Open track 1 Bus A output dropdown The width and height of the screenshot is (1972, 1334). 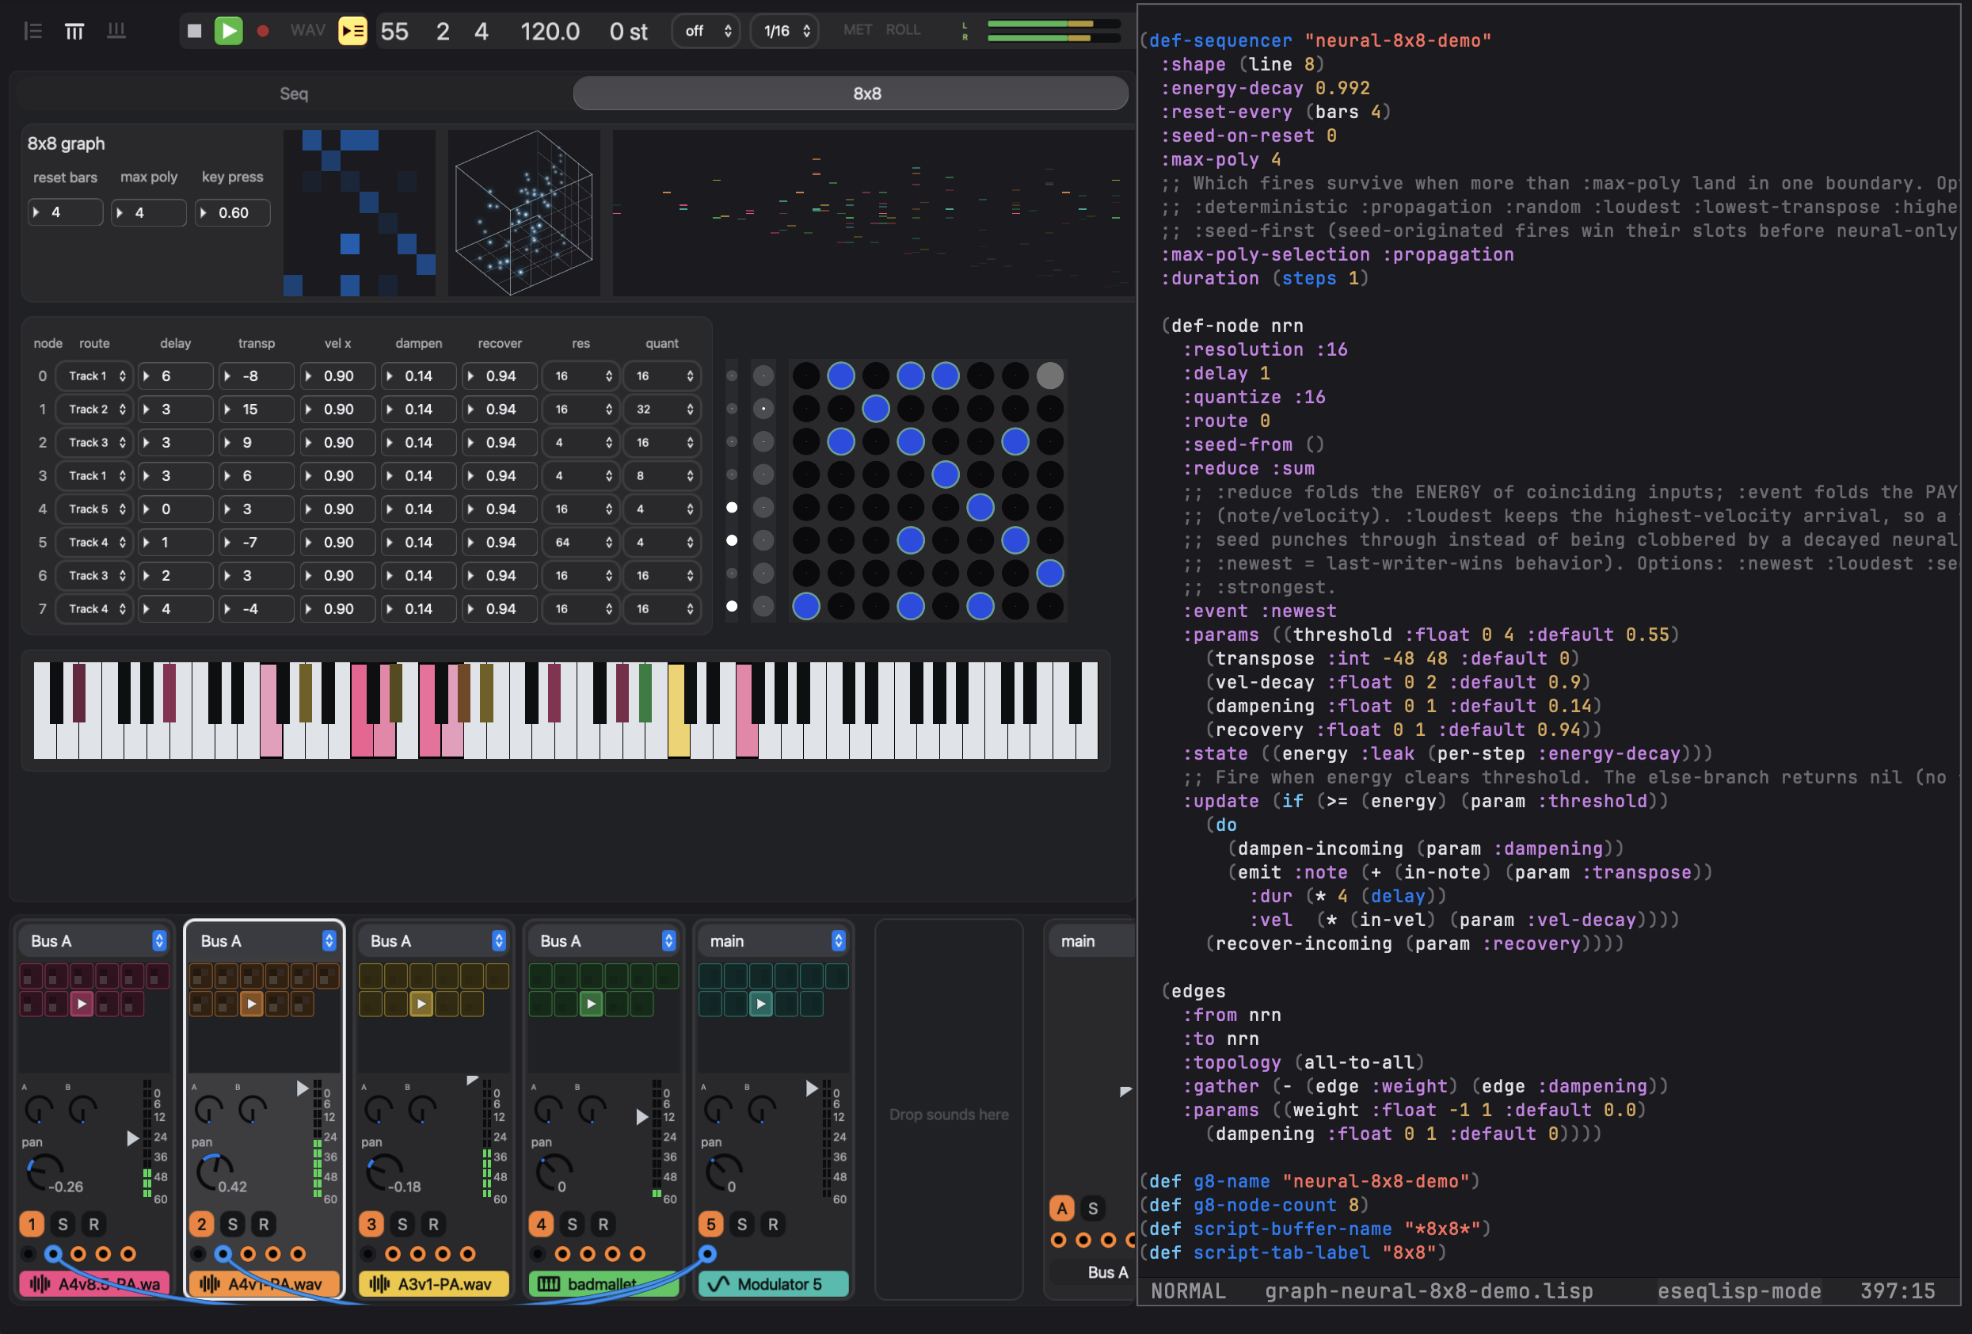(x=94, y=940)
